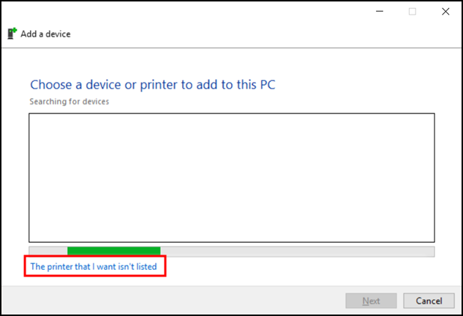463x316 pixels.
Task: Click the "Choose a device or printer" heading
Action: 152,85
